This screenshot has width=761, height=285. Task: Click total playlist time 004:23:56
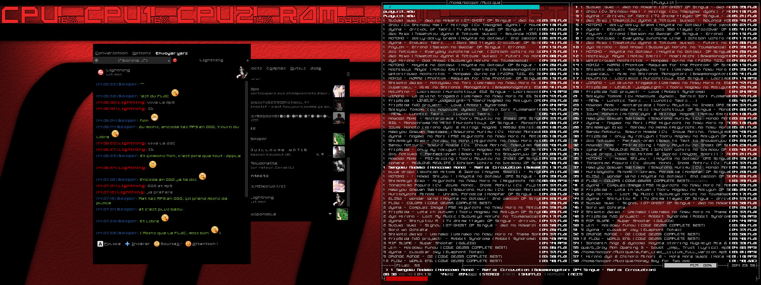744,265
